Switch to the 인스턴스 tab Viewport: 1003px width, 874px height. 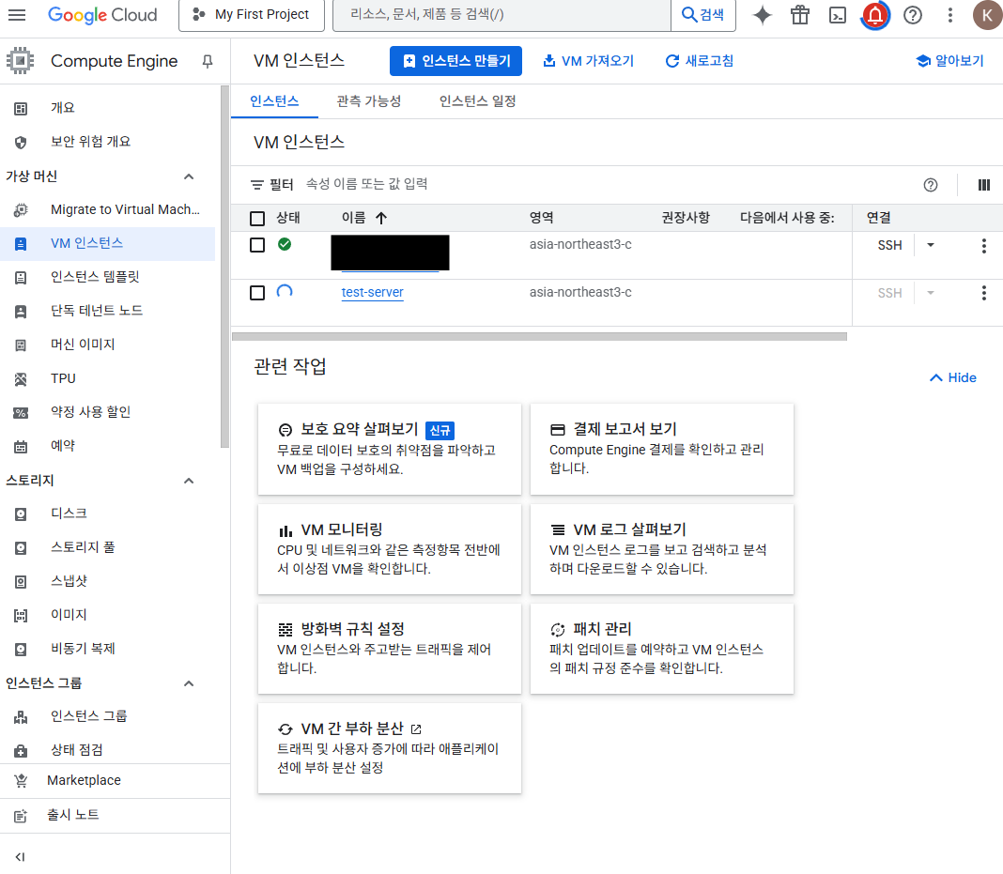(274, 101)
